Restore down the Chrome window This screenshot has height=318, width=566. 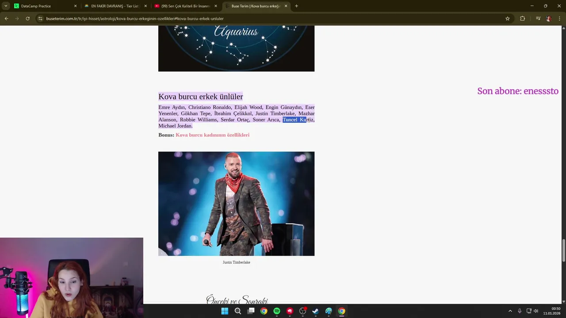545,6
